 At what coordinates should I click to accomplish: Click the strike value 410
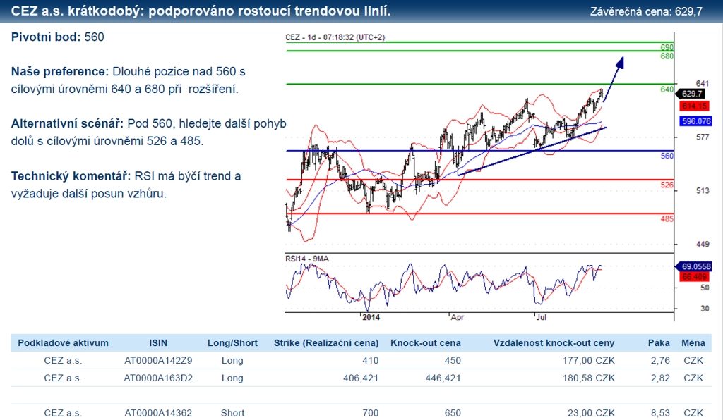pyautogui.click(x=370, y=361)
